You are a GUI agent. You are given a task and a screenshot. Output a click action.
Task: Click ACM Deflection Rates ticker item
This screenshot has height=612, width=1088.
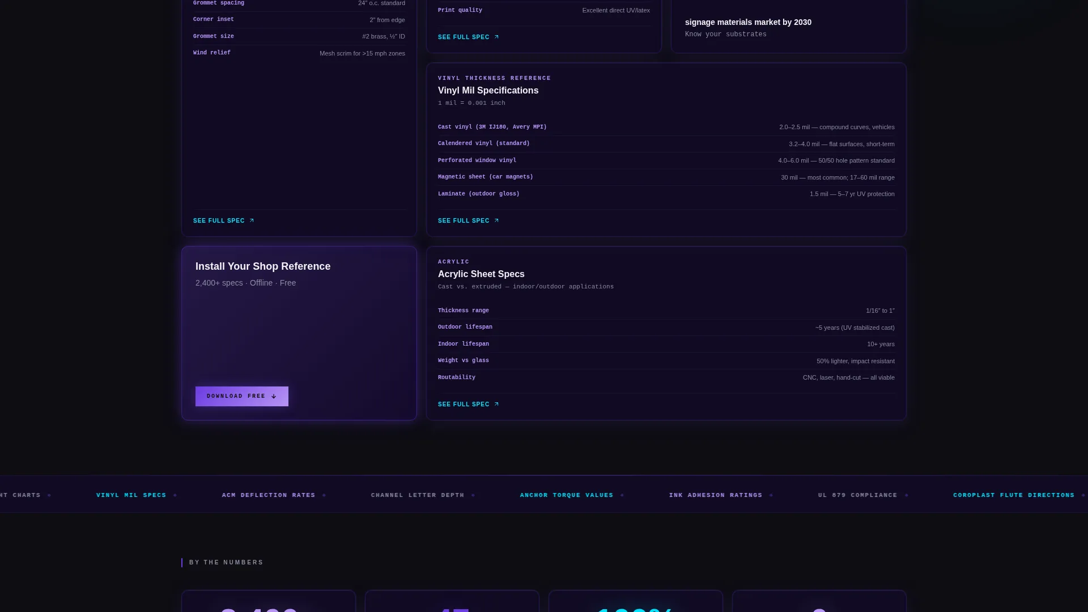pyautogui.click(x=269, y=495)
